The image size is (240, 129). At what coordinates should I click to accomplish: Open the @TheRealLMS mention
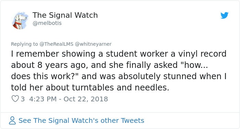pyautogui.click(x=56, y=44)
